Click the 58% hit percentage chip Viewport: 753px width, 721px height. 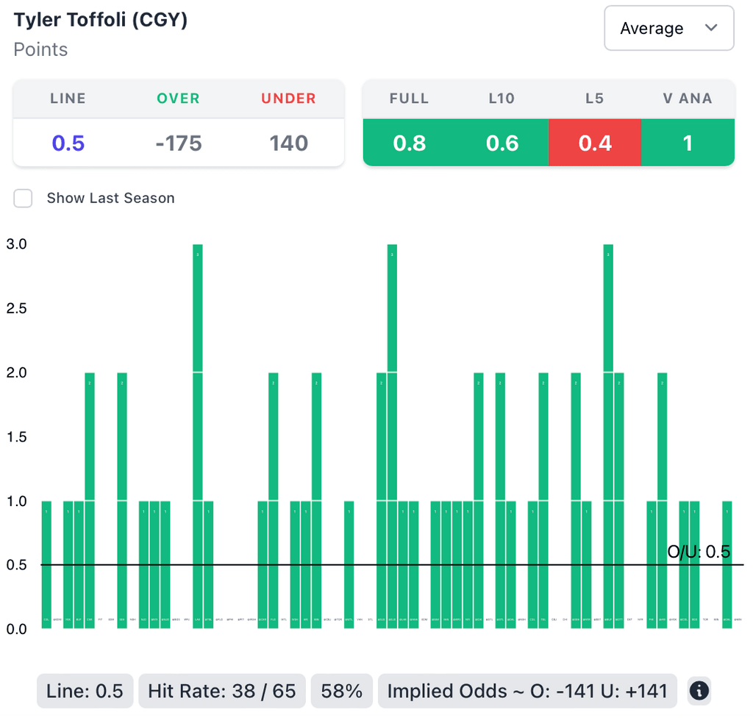(342, 691)
